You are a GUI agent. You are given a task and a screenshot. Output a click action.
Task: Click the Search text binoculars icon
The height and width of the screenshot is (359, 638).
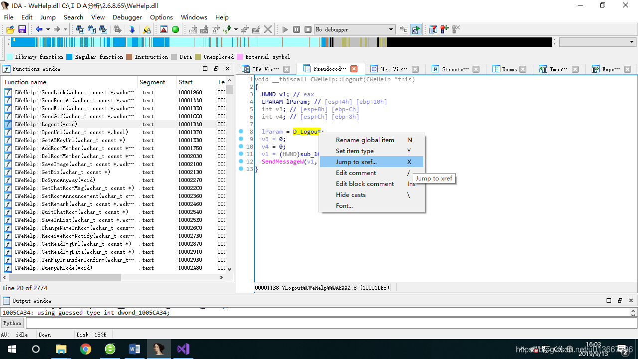[93, 29]
